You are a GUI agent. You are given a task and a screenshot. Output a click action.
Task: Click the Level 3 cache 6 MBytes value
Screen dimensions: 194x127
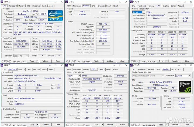click(47, 50)
